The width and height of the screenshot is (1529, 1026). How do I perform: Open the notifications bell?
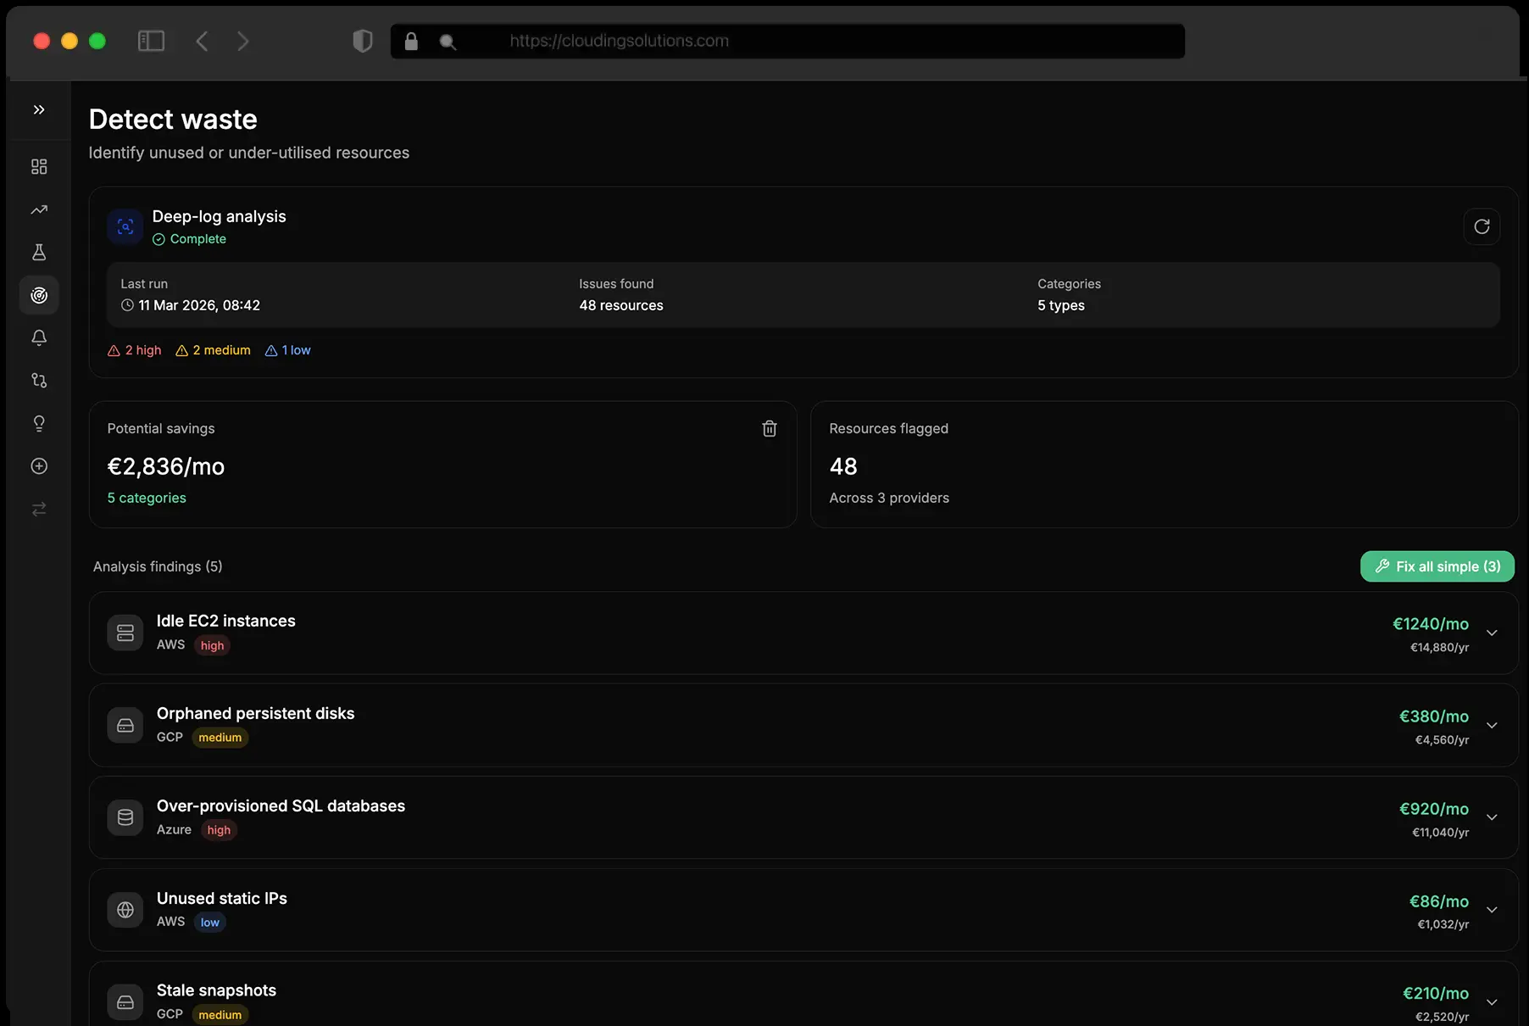click(x=39, y=337)
